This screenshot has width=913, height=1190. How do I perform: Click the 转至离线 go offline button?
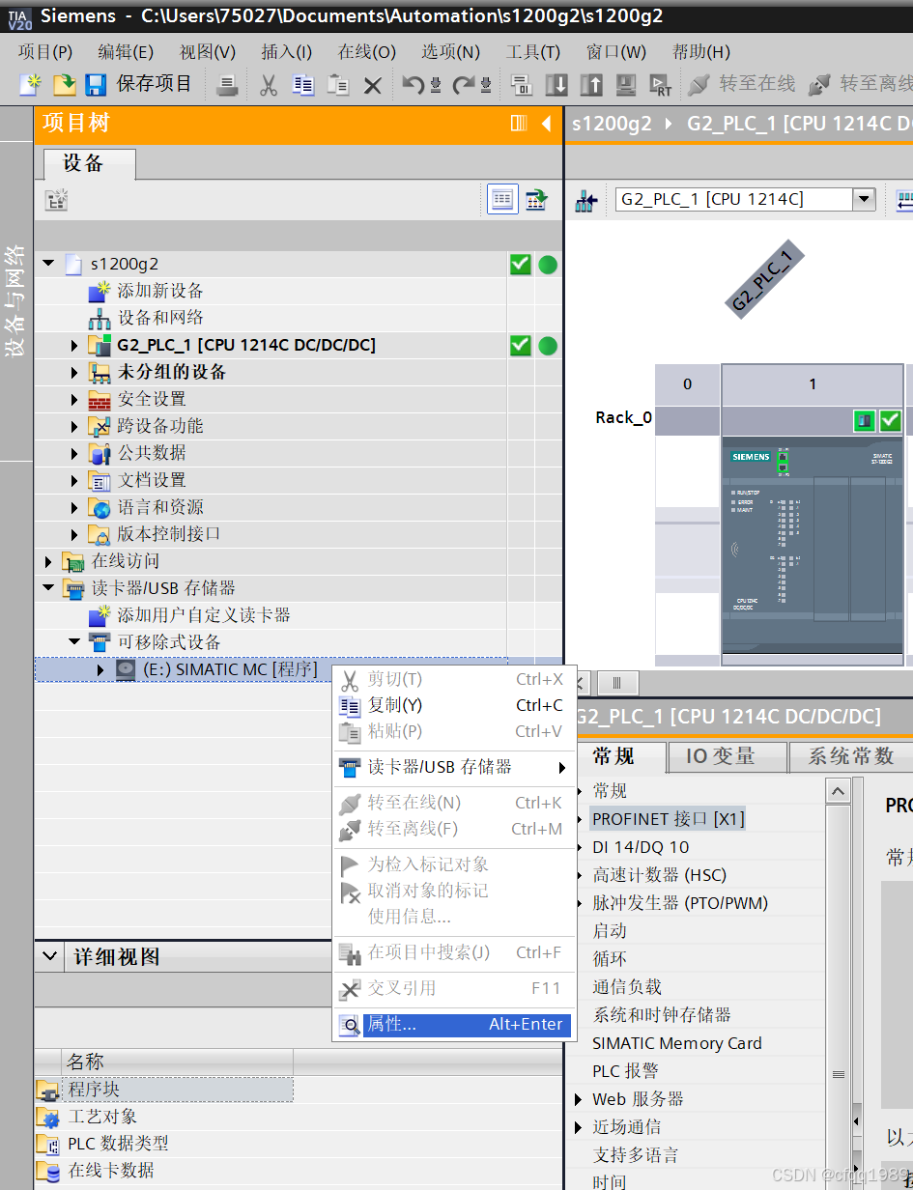click(860, 85)
